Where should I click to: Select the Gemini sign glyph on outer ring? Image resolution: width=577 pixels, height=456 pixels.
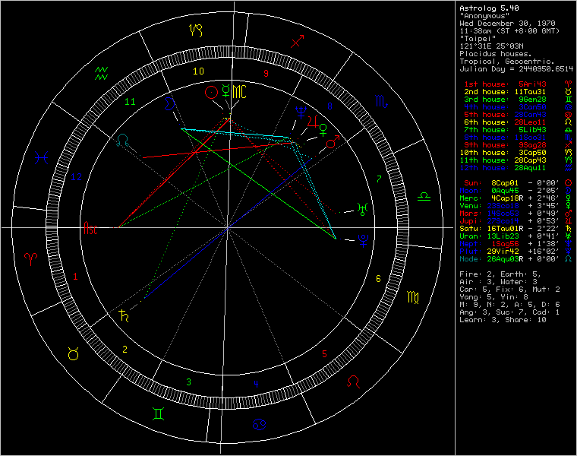click(x=158, y=413)
